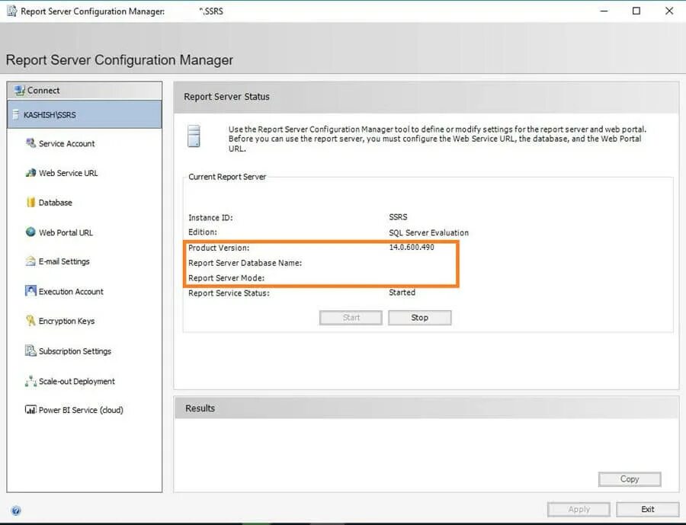Open Subscription Settings page
Screen dimensions: 686x525
pyautogui.click(x=75, y=351)
